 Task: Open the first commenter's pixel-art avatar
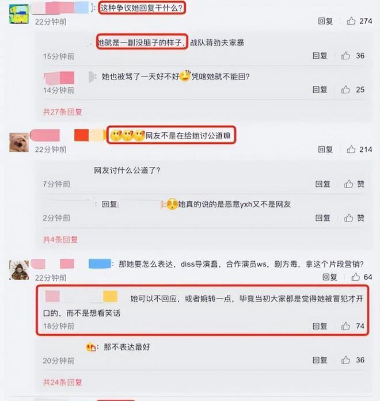coord(19,14)
